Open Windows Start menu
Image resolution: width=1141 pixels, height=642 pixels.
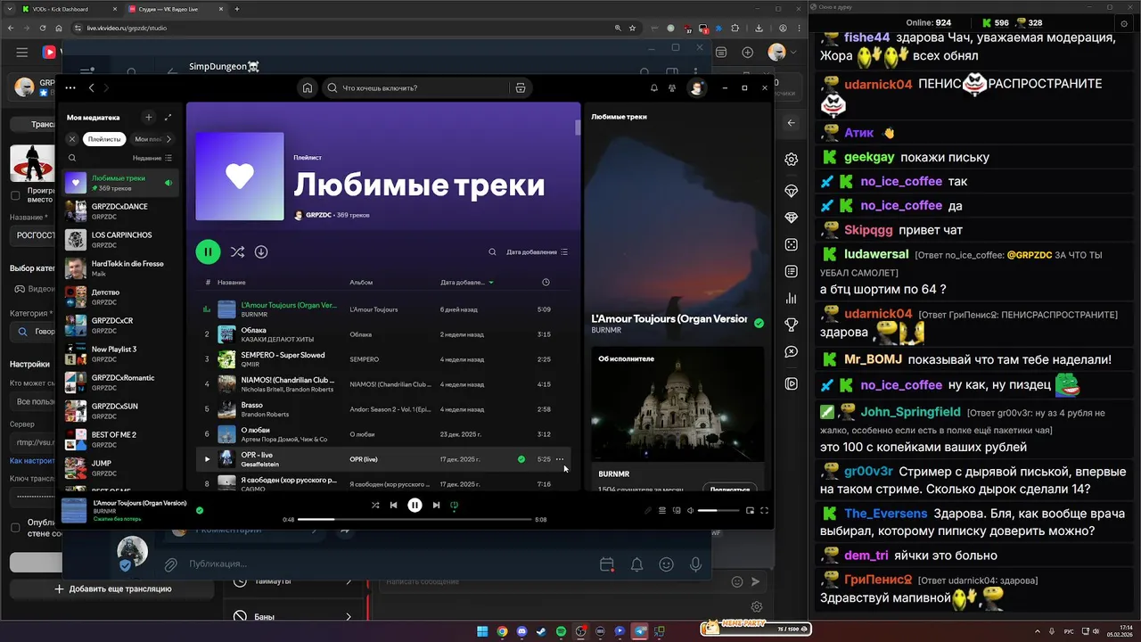tap(482, 631)
